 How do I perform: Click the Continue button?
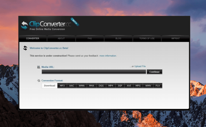click(154, 72)
